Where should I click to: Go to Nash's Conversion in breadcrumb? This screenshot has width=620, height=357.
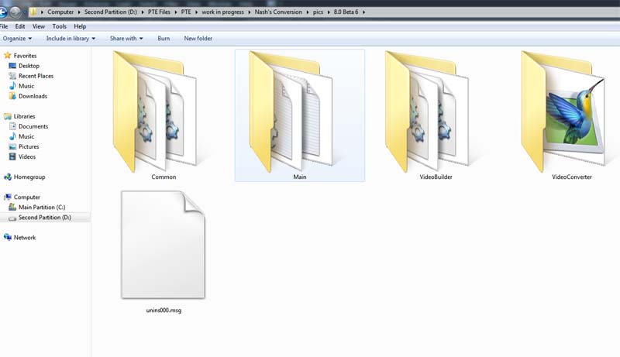(278, 12)
